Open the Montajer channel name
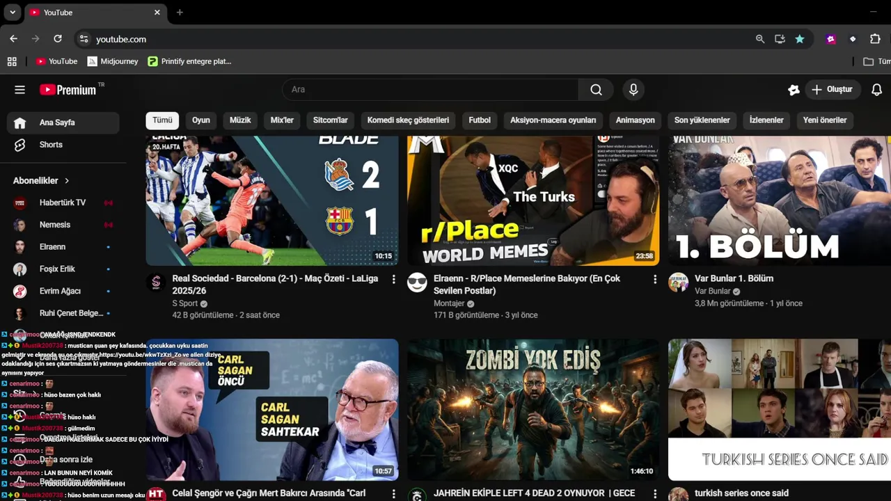Screen dimensions: 891x501 [449, 303]
